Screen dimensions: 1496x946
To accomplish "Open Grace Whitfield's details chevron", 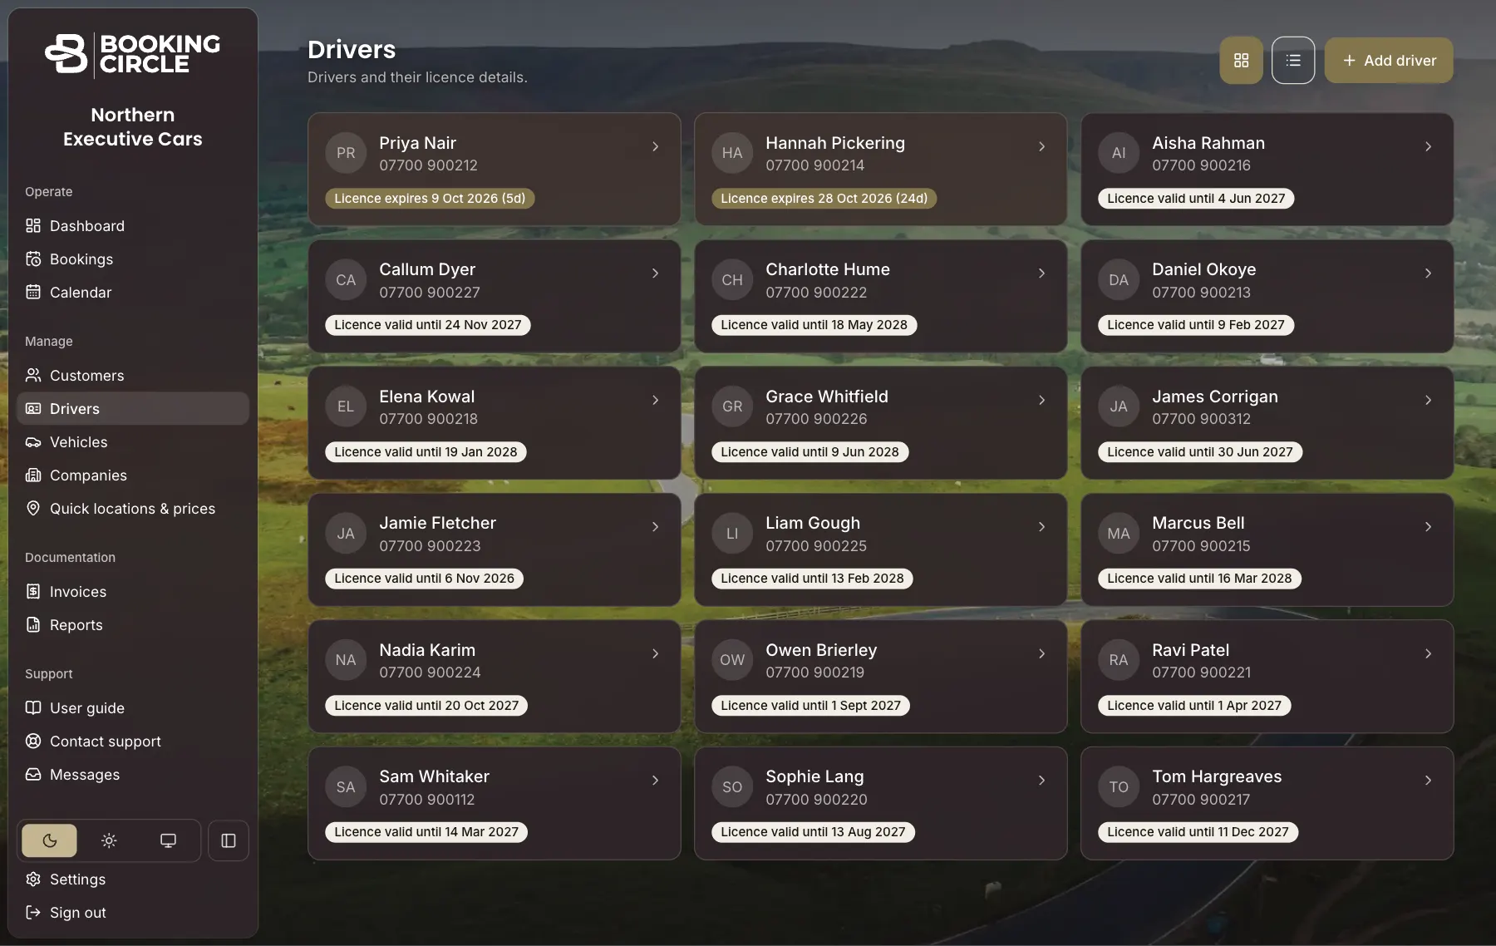I will (x=1041, y=400).
